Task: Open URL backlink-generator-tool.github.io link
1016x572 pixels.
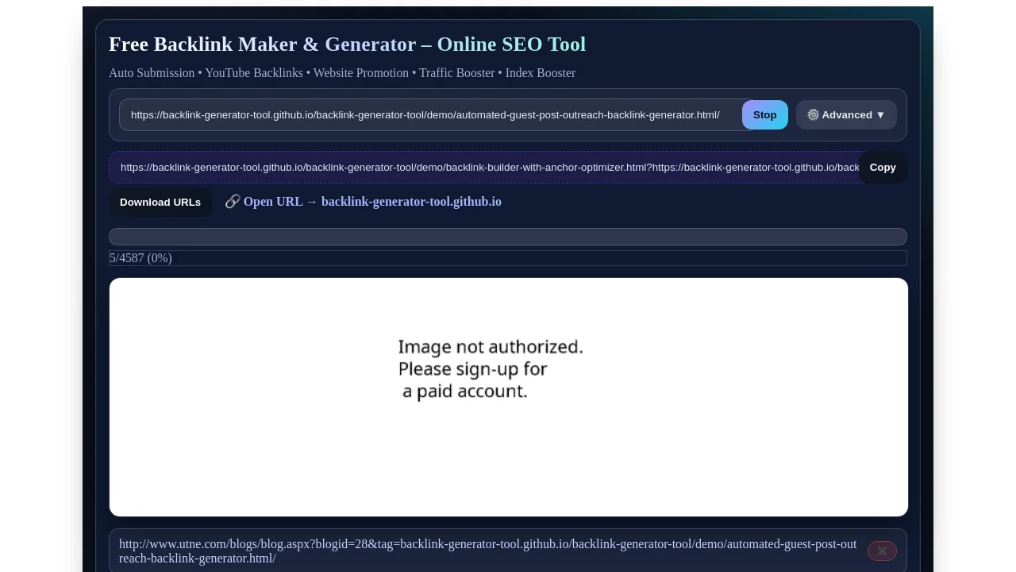Action: pyautogui.click(x=372, y=202)
